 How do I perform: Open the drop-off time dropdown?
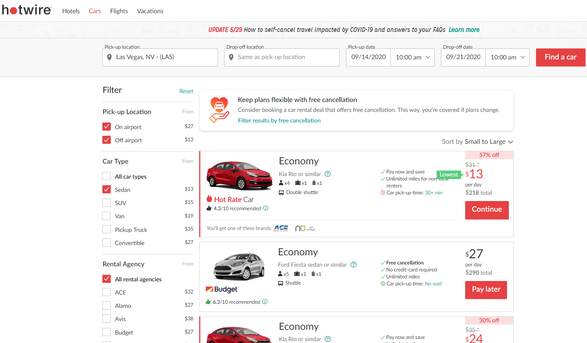tap(508, 57)
